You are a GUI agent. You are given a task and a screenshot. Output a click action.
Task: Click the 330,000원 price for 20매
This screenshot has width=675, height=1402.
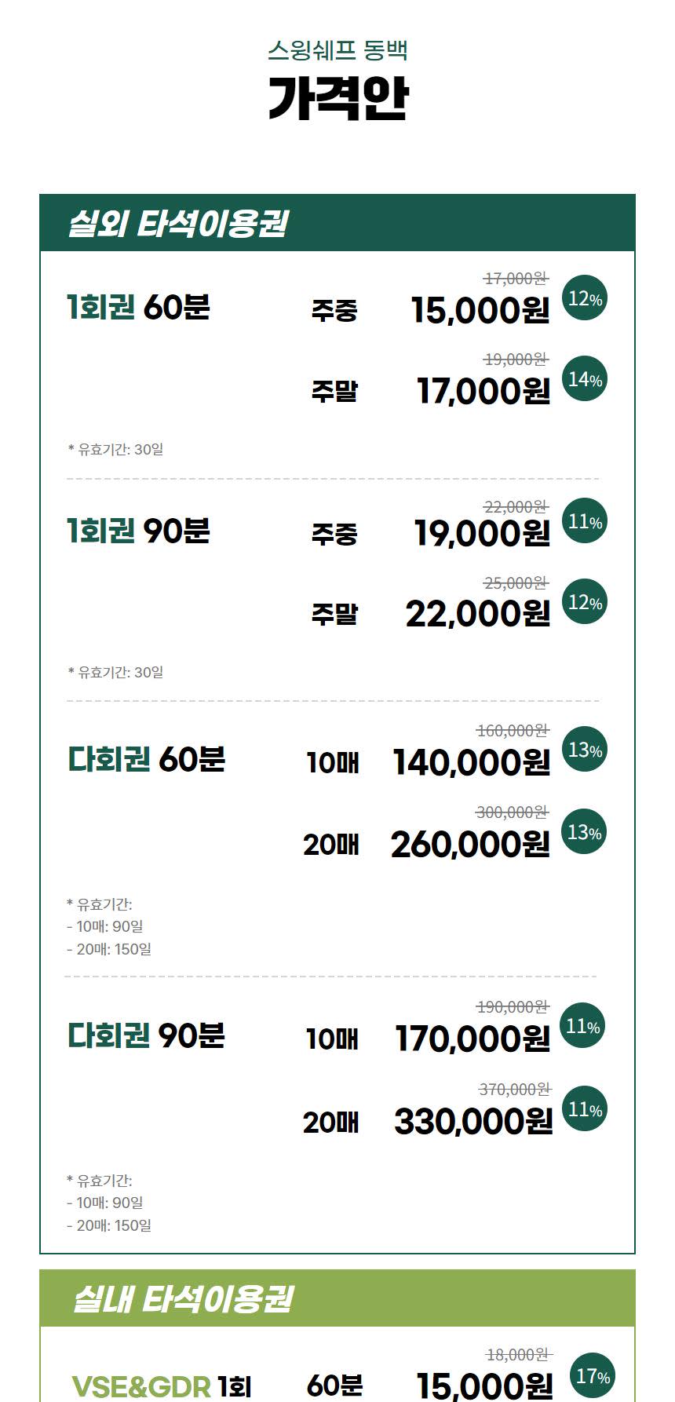coord(473,1121)
